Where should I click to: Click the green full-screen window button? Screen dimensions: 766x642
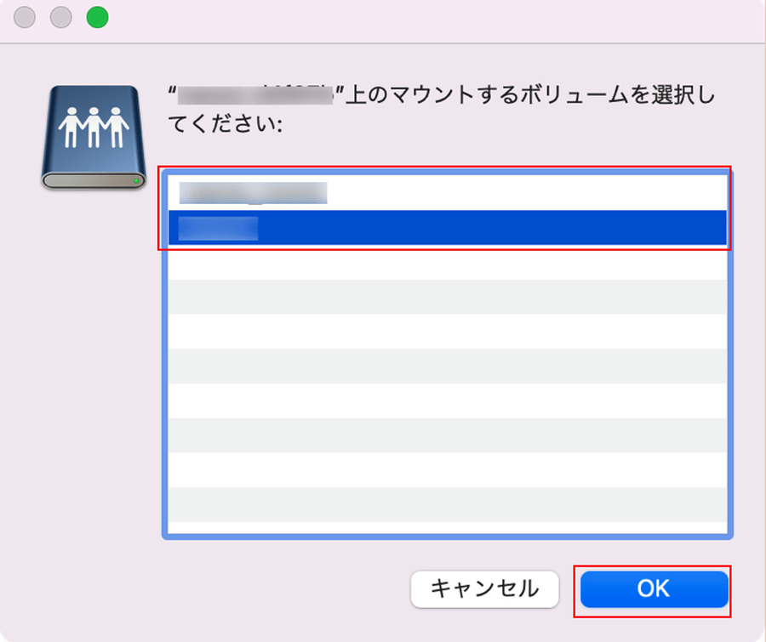98,17
